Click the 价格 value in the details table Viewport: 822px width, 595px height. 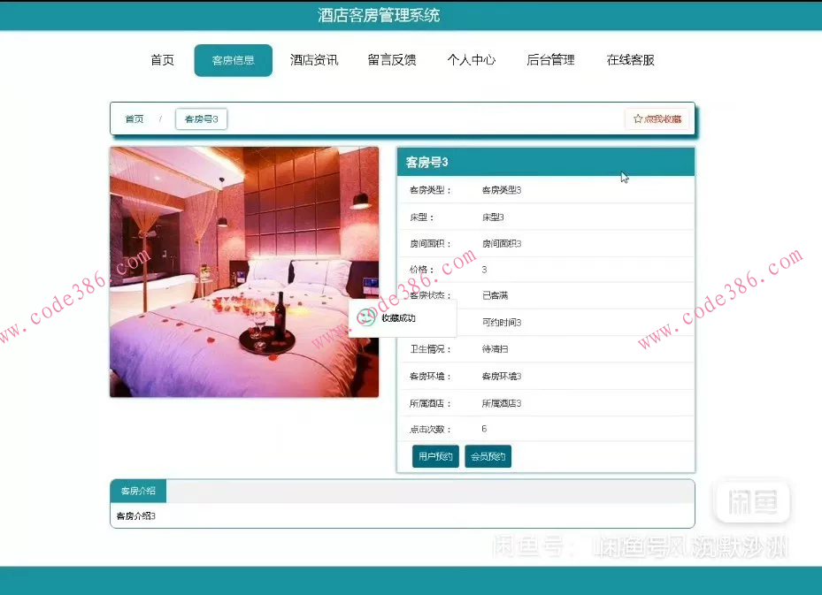point(483,269)
